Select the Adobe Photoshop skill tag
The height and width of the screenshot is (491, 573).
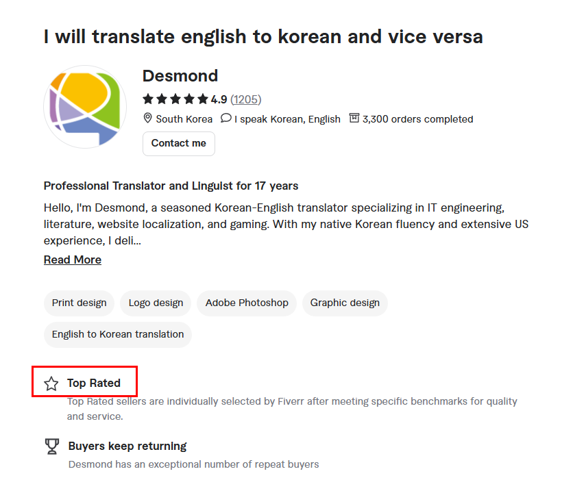coord(247,303)
